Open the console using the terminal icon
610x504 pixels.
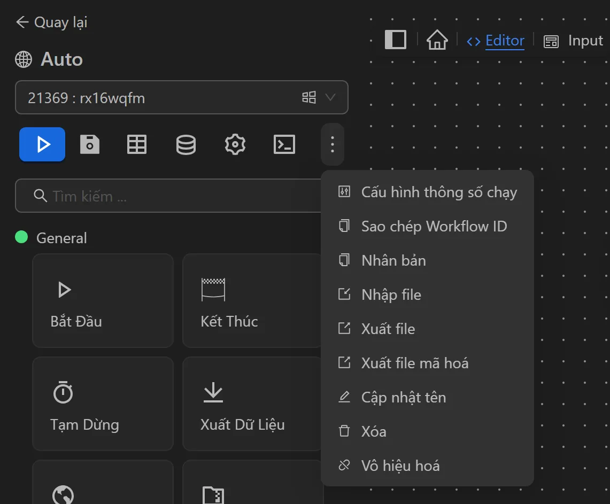click(x=284, y=144)
